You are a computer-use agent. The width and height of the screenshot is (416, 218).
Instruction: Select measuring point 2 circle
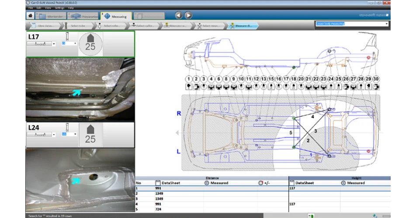pyautogui.click(x=196, y=79)
